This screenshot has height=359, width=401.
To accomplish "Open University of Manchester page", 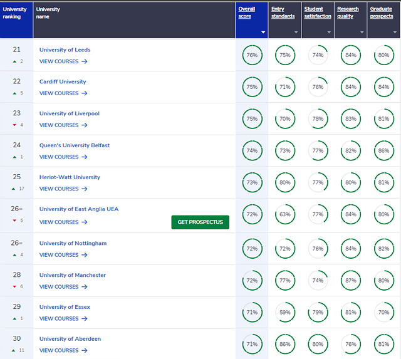I will (x=73, y=275).
